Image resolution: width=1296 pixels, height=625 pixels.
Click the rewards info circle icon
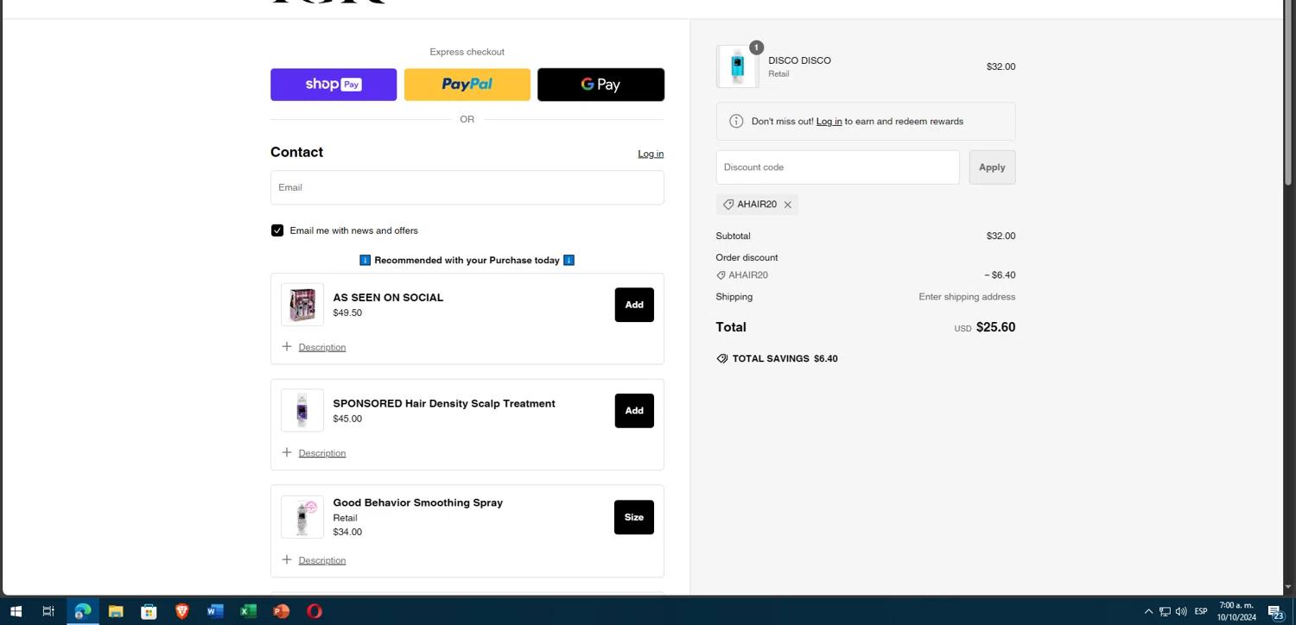click(x=736, y=122)
